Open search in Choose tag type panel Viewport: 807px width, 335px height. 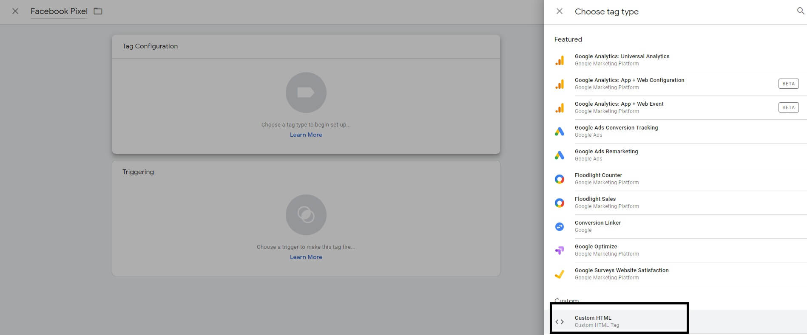pyautogui.click(x=800, y=11)
